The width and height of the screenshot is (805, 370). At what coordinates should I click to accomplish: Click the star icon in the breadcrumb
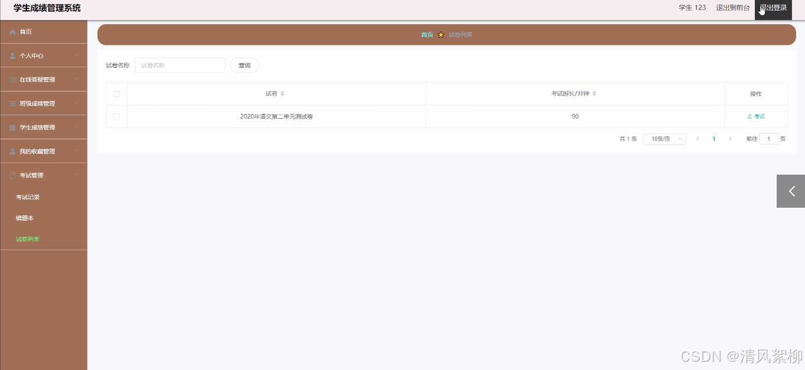point(441,35)
